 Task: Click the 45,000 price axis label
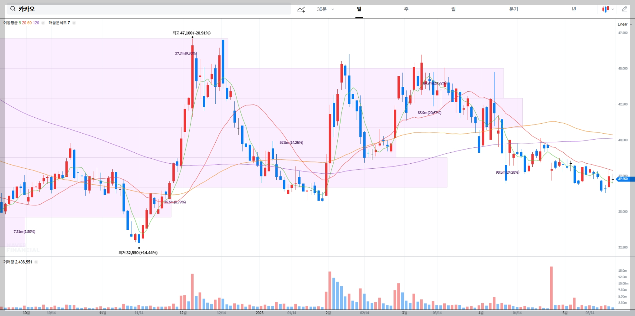point(623,69)
